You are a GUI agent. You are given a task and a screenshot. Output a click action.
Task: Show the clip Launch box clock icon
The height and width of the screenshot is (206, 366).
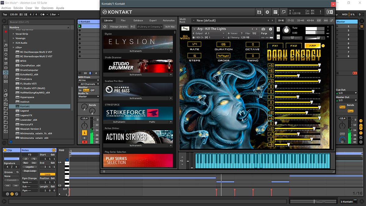[x=8, y=194]
